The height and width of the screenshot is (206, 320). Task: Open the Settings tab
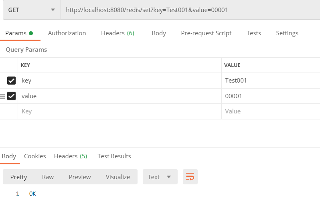point(287,33)
